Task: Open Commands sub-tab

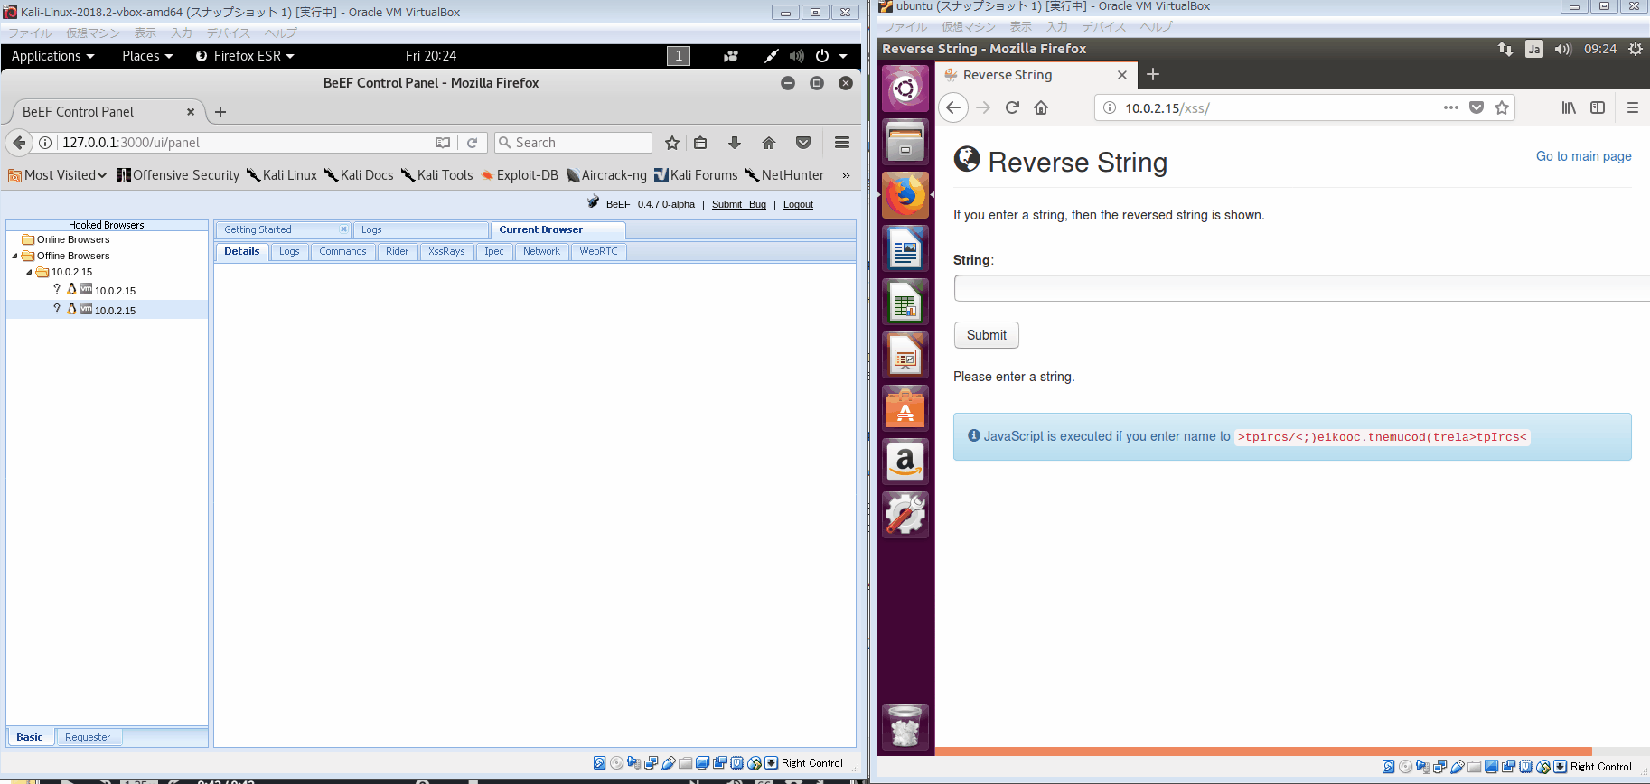Action: point(342,251)
